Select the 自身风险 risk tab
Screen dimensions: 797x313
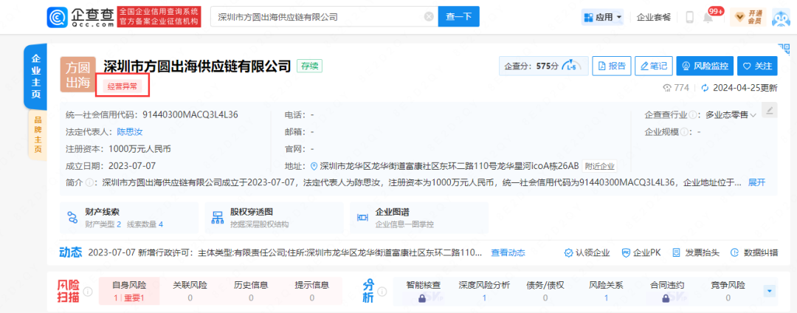coord(128,291)
